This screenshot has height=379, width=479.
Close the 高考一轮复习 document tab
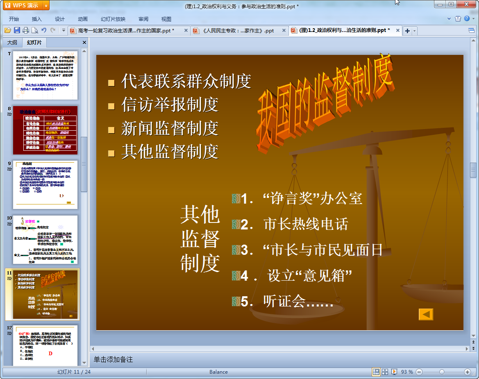click(x=186, y=31)
